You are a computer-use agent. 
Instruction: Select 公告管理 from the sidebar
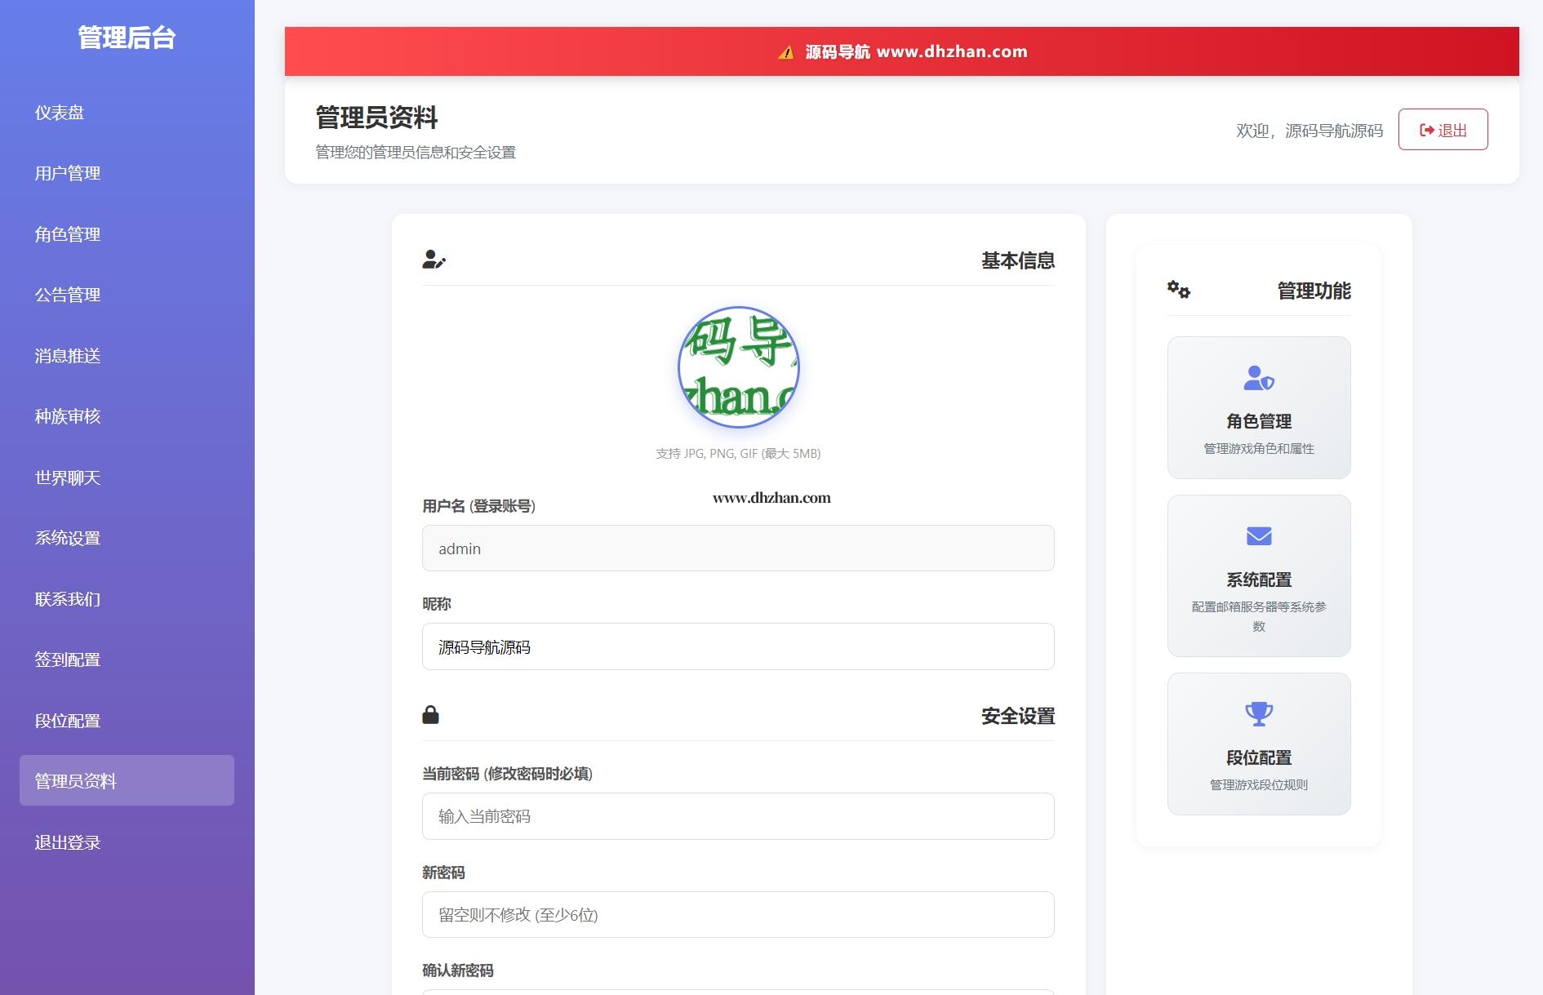click(x=68, y=295)
